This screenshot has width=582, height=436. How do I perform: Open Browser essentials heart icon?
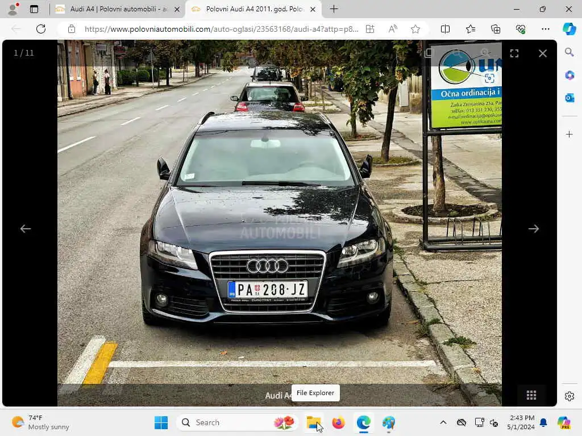(x=521, y=29)
